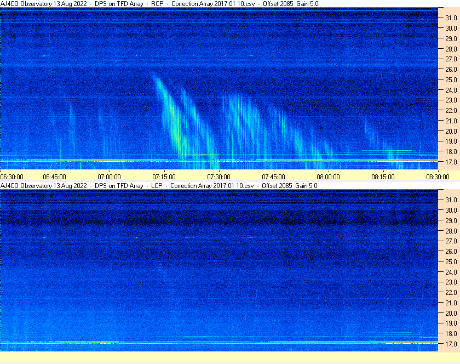Image resolution: width=460 pixels, height=364 pixels.
Task: Click 29.0 frequency label in LCP panel
Action: [x=451, y=220]
